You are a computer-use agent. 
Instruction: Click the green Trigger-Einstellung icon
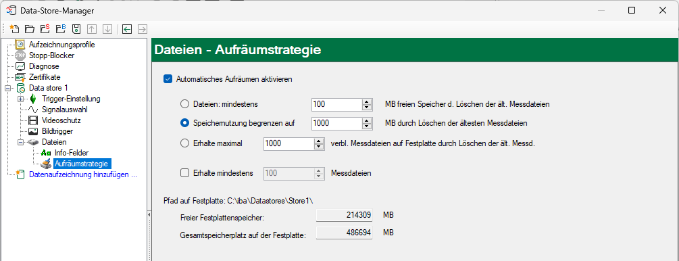tap(33, 99)
